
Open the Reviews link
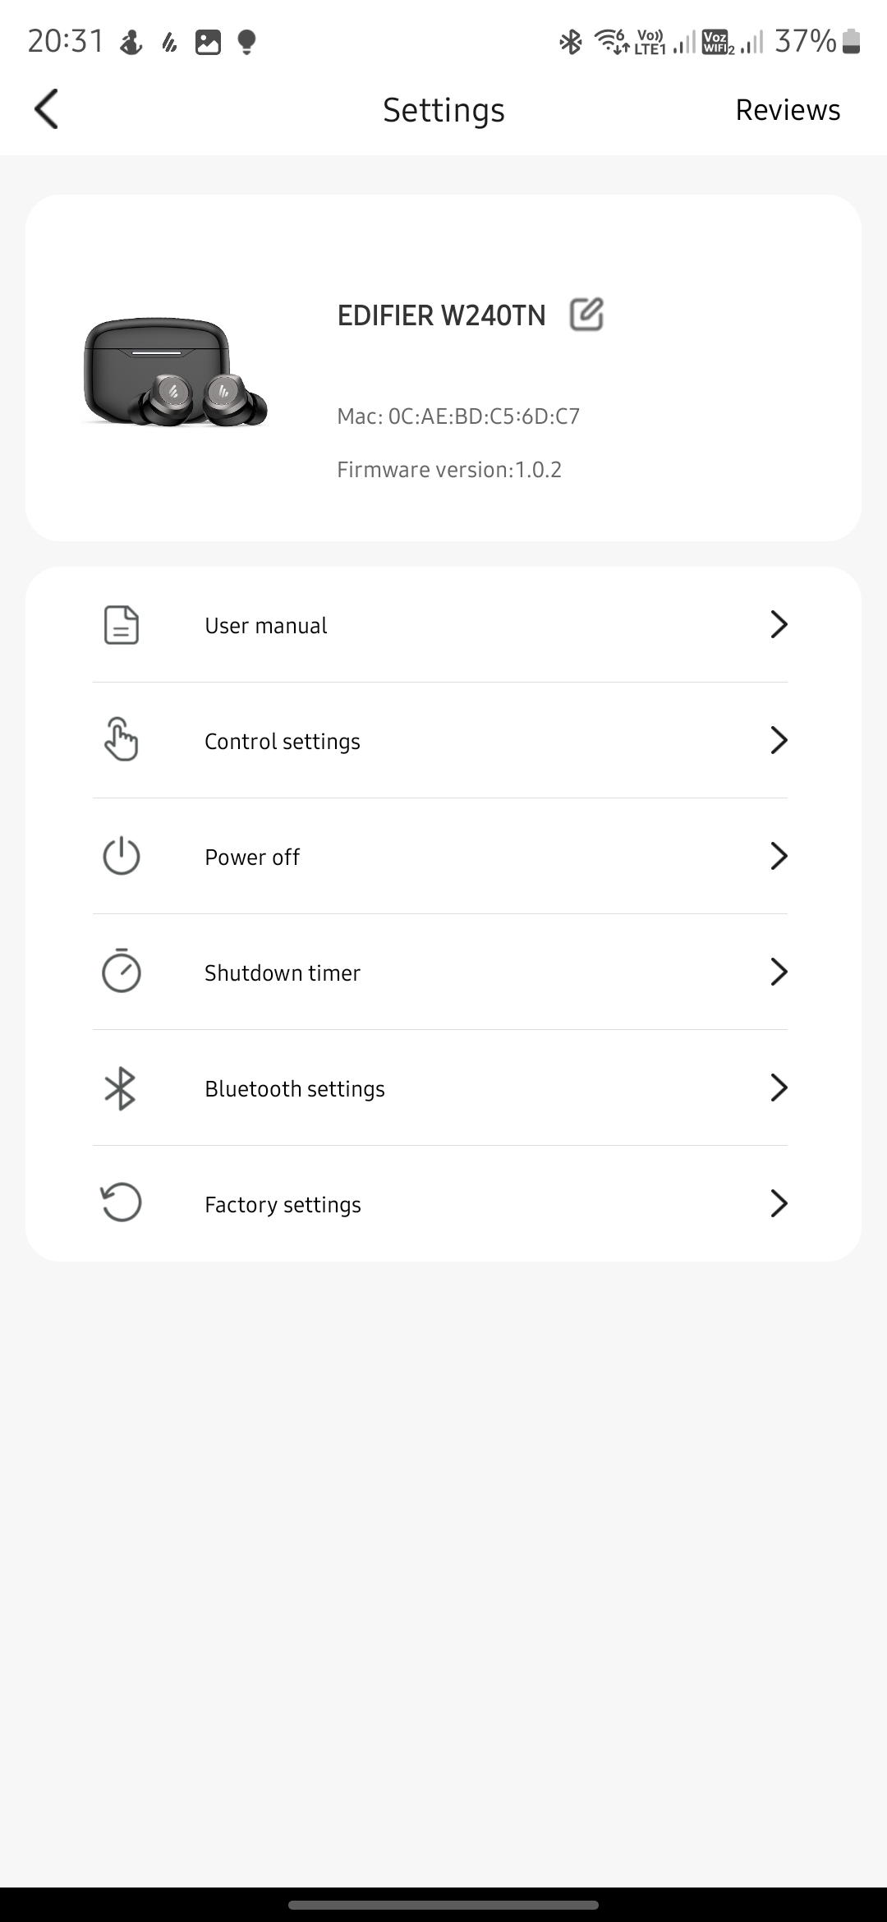pyautogui.click(x=787, y=110)
